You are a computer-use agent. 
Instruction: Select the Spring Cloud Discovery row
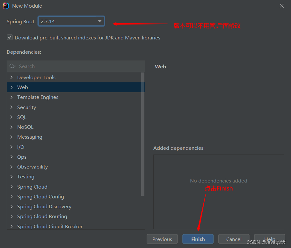74,206
